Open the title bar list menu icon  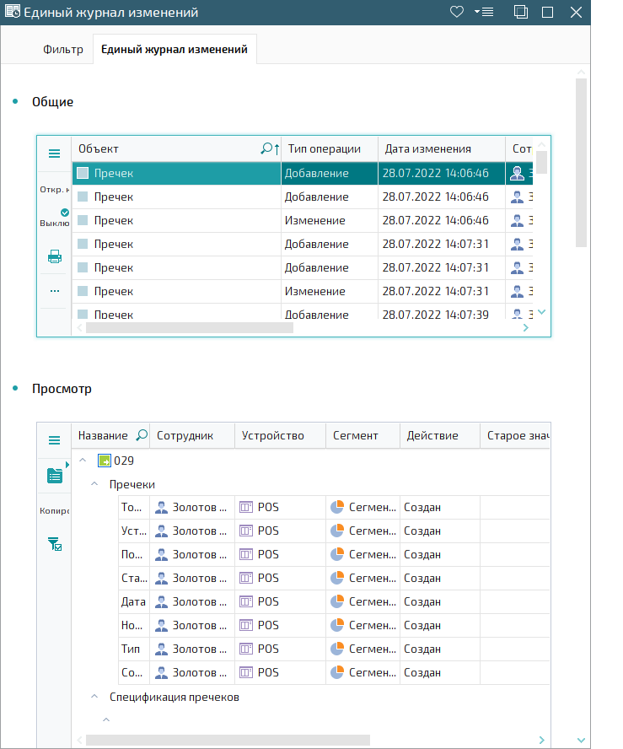(x=484, y=12)
